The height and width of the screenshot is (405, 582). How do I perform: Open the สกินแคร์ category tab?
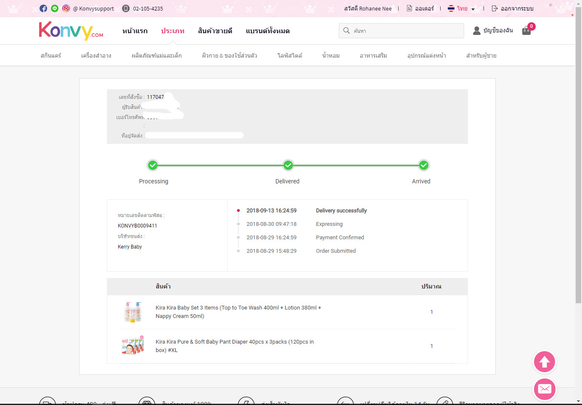click(51, 56)
